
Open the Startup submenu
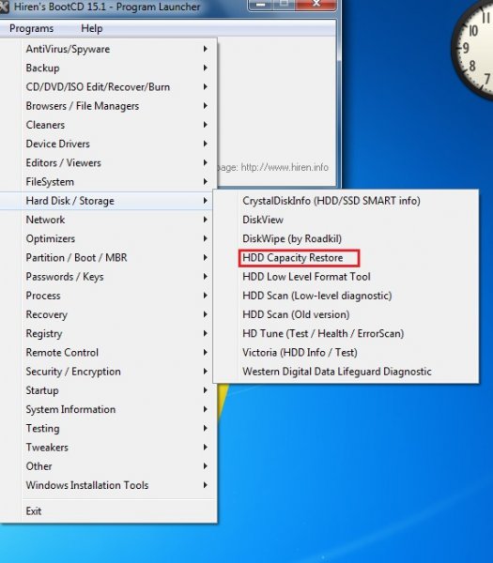108,390
